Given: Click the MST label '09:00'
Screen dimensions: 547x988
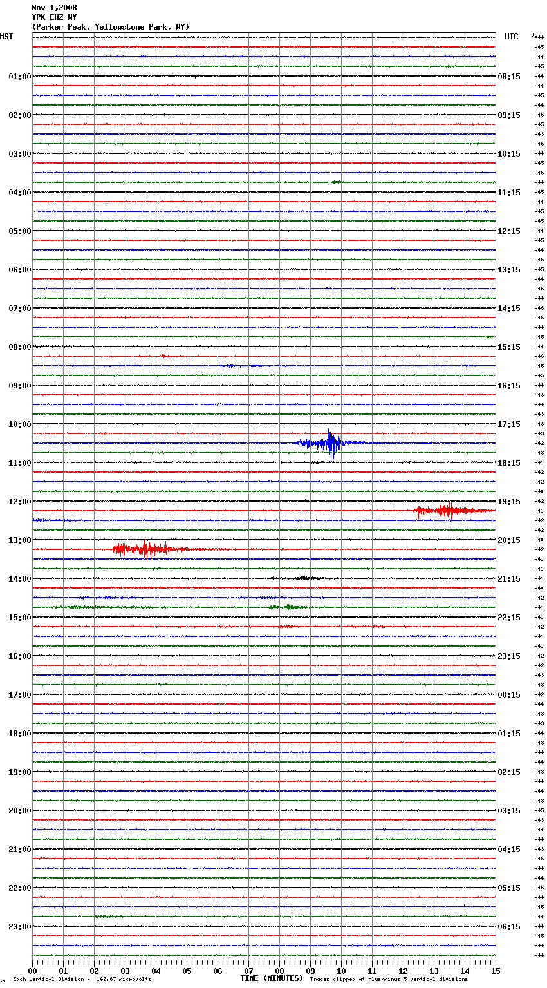Looking at the screenshot, I should 20,386.
